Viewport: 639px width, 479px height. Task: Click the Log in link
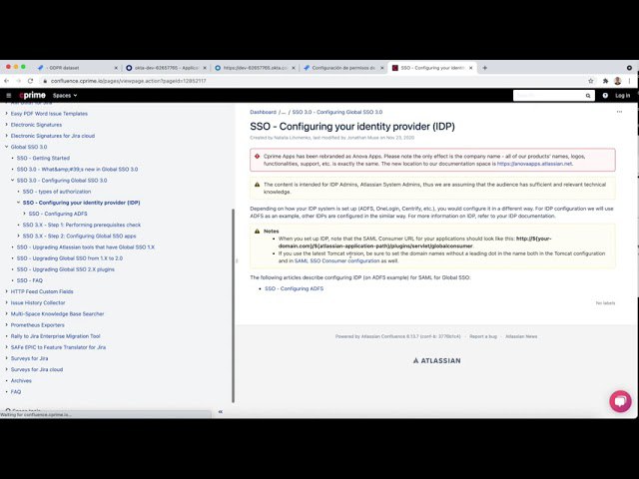622,96
